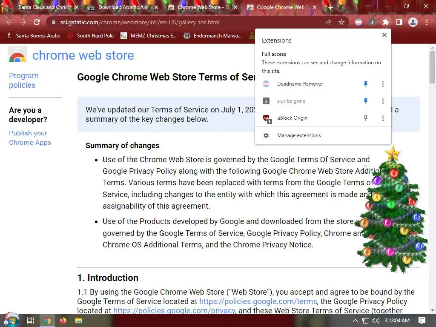The height and width of the screenshot is (327, 436).
Task: Pin uBlock Origin to toolbar
Action: 366,118
